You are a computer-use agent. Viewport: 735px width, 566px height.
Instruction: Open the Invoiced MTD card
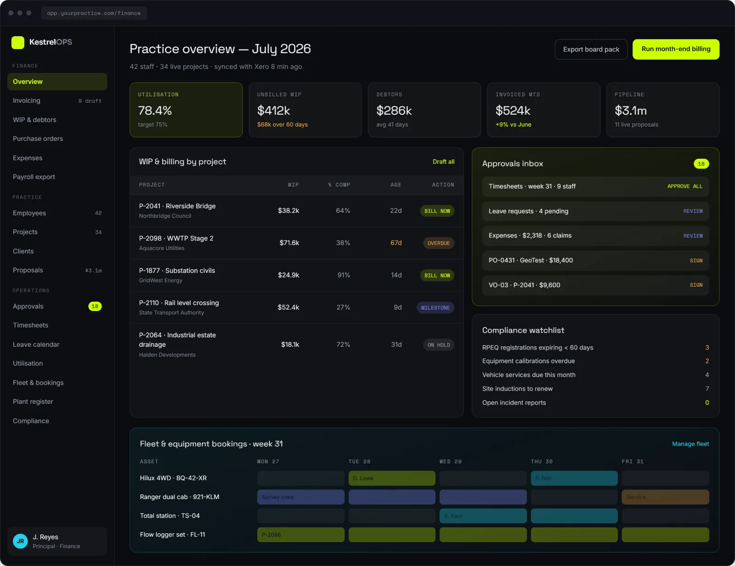coord(543,110)
